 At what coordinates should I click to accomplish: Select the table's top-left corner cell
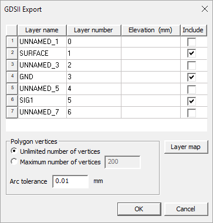point(12,30)
